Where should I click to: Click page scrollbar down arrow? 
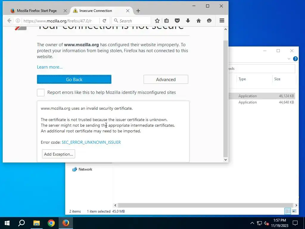point(225,160)
